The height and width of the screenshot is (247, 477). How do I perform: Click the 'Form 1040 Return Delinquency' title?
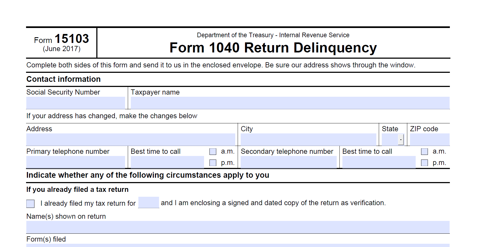[x=273, y=48]
